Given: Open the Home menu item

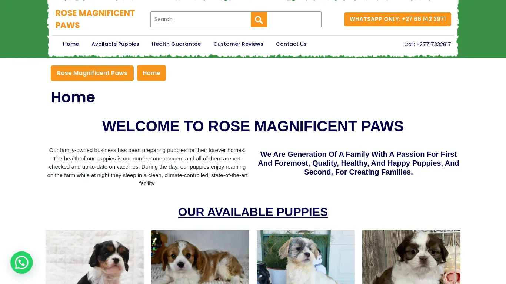Looking at the screenshot, I should click(x=71, y=44).
